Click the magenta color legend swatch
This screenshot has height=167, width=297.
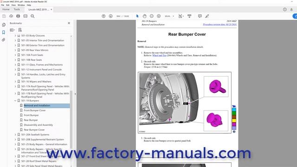click(234, 124)
